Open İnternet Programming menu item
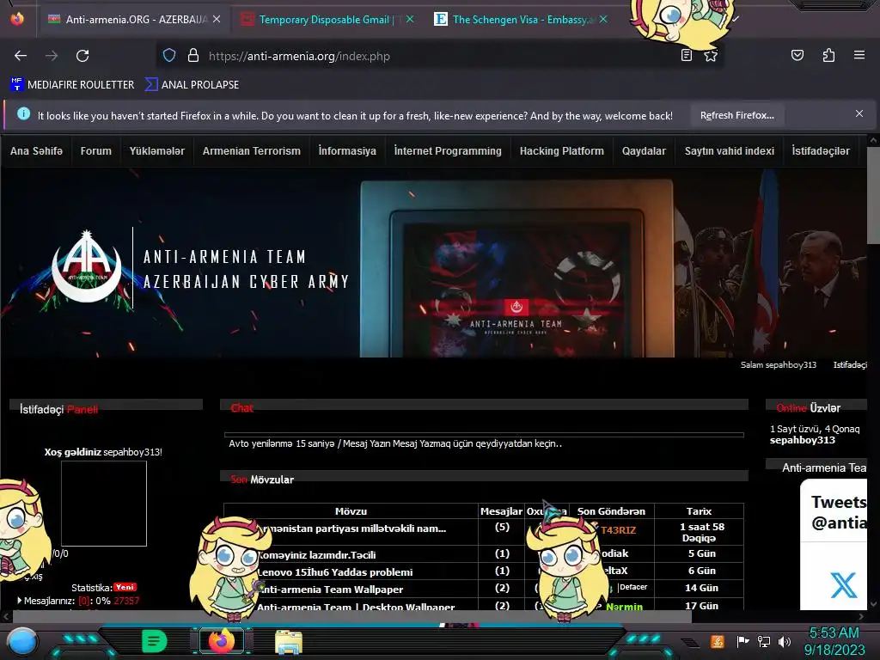The height and width of the screenshot is (660, 880). click(448, 151)
